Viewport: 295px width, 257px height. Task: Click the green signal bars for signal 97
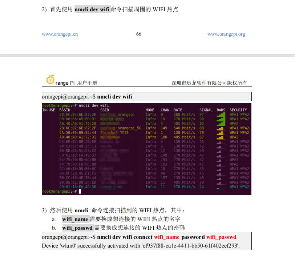point(221,115)
